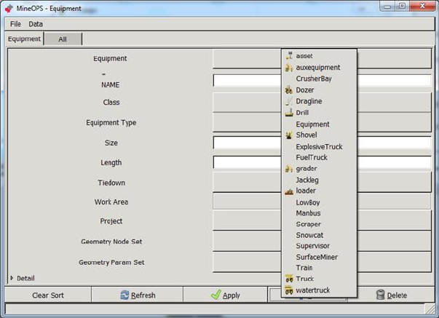The height and width of the screenshot is (318, 439).
Task: Click the asset icon in list
Action: tap(289, 55)
